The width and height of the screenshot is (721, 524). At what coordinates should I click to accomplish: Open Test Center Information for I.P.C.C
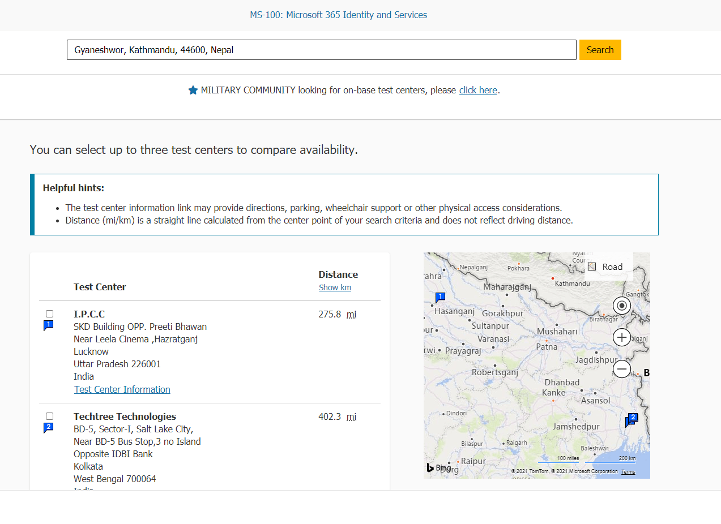(122, 389)
